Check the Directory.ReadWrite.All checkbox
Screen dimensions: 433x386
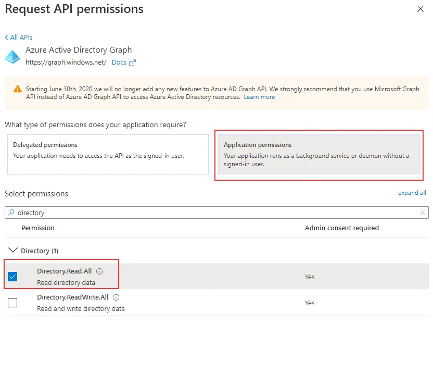[12, 303]
